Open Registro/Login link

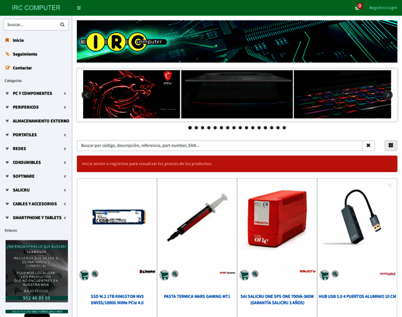click(383, 8)
